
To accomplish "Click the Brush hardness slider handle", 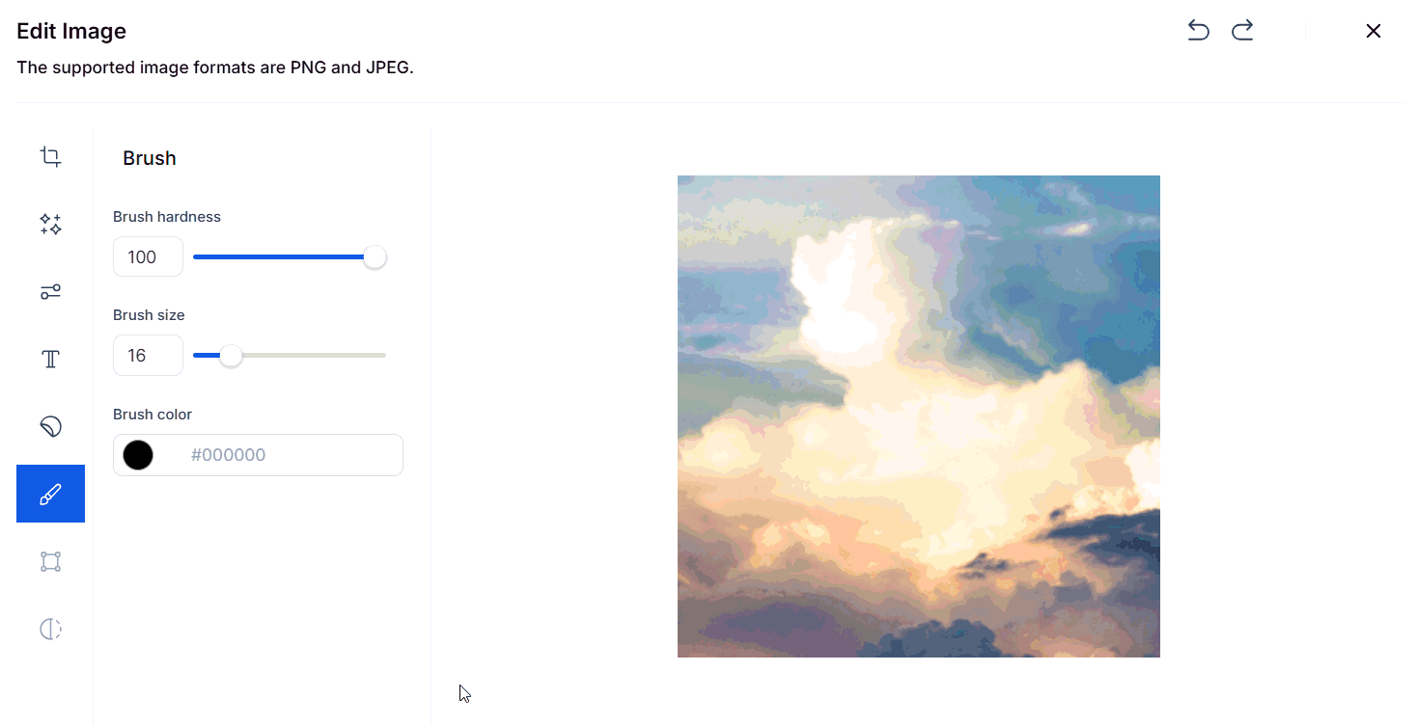I will 375,257.
